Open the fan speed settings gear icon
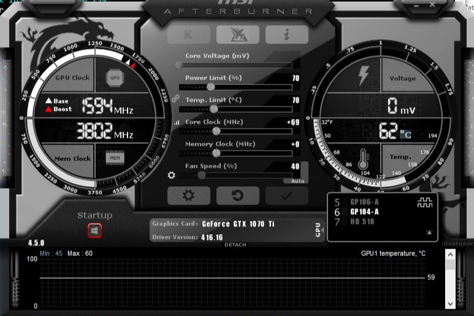474x316 pixels. (x=172, y=175)
